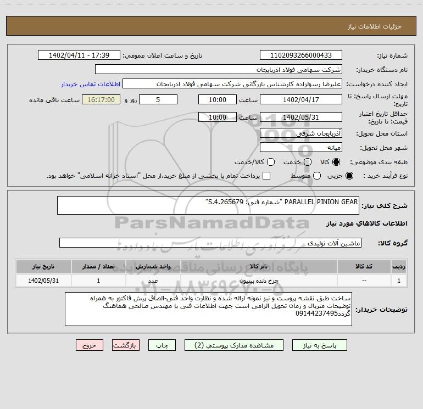The width and height of the screenshot is (423, 409).
Task: Select the کالا/خدمت radio button
Action: click(271, 162)
